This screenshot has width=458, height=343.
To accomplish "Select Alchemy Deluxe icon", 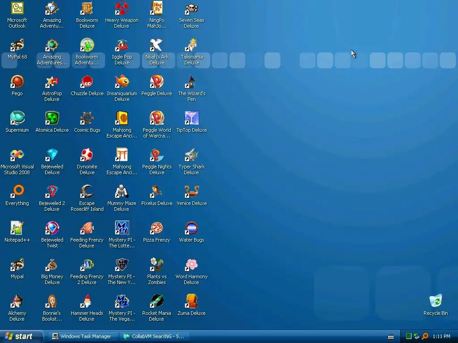I will [x=17, y=301].
